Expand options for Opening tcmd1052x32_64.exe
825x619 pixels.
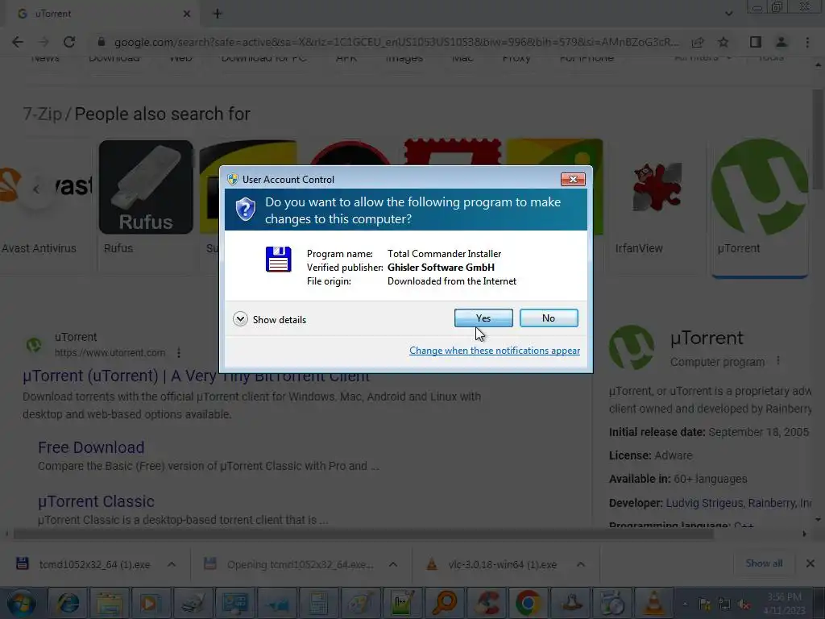[393, 564]
